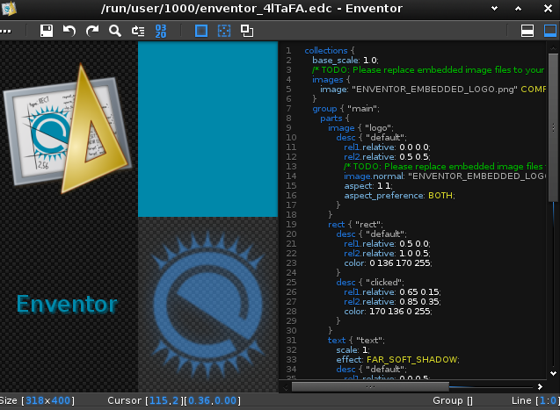Click ENVENTOR_EMBEDDED_LOGO.png string on line 5
The height and width of the screenshot is (410, 560).
point(434,90)
